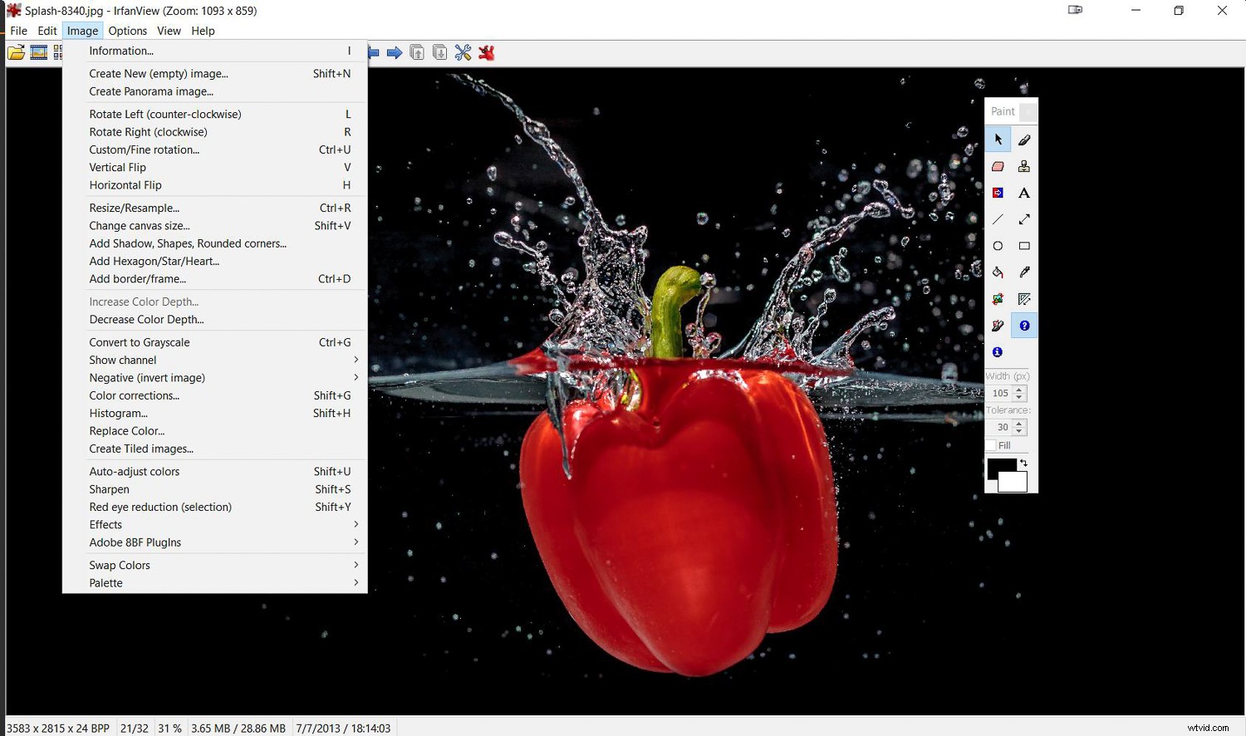Choose Histogram from the Image menu
The width and height of the screenshot is (1246, 736).
coord(119,413)
